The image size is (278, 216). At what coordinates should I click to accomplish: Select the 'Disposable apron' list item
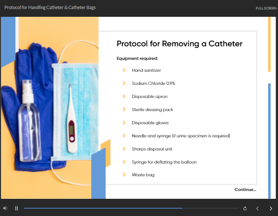coord(149,97)
